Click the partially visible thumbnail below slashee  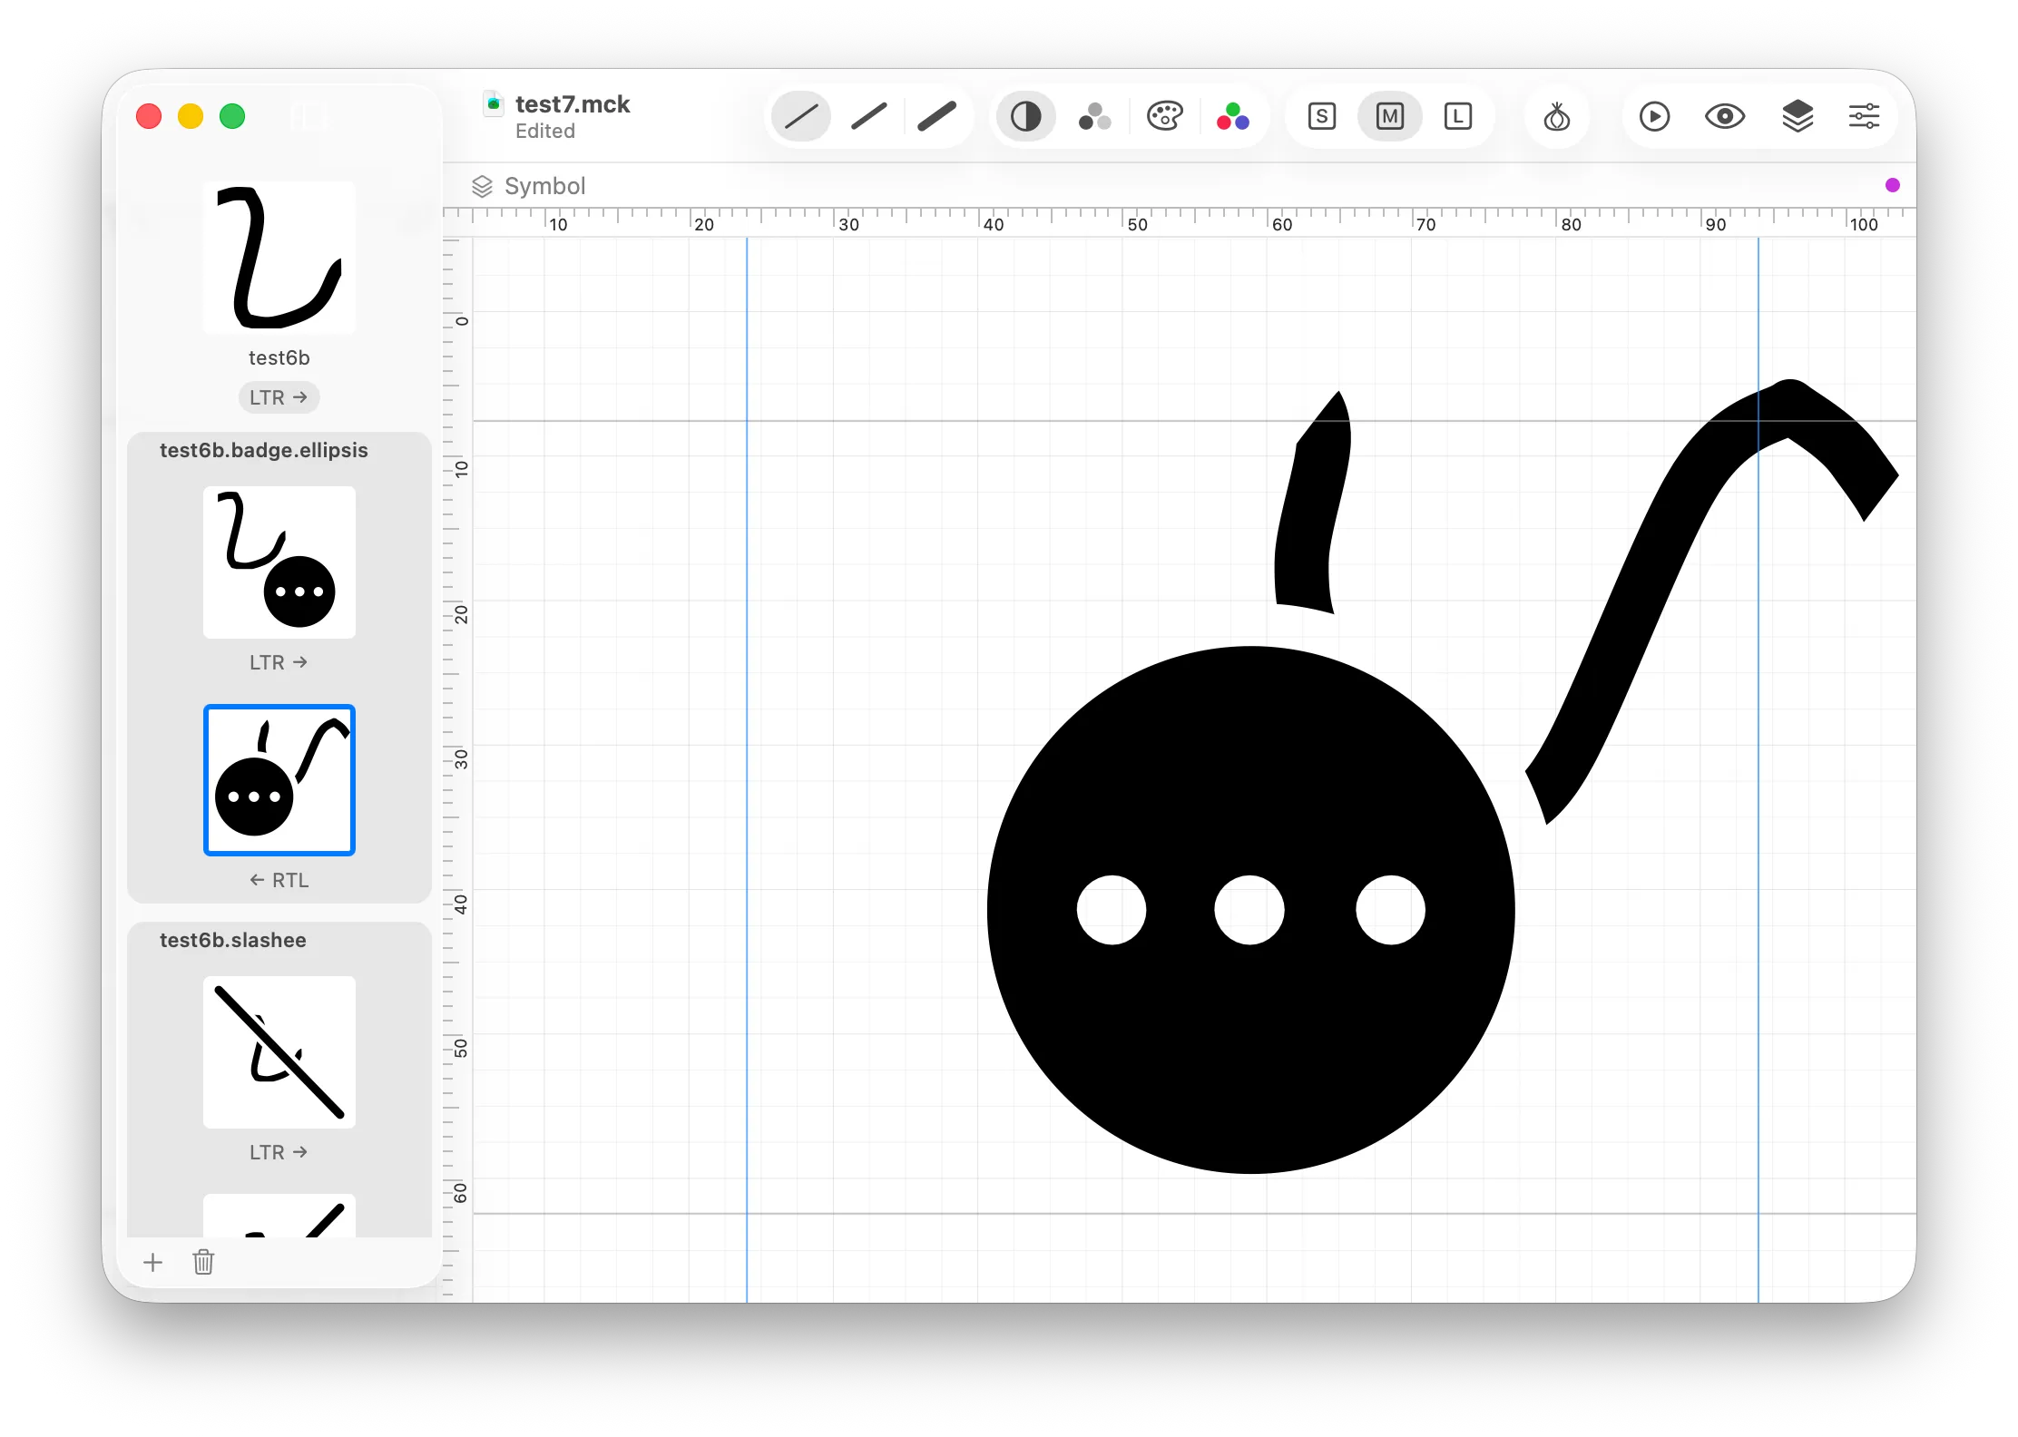(279, 1216)
